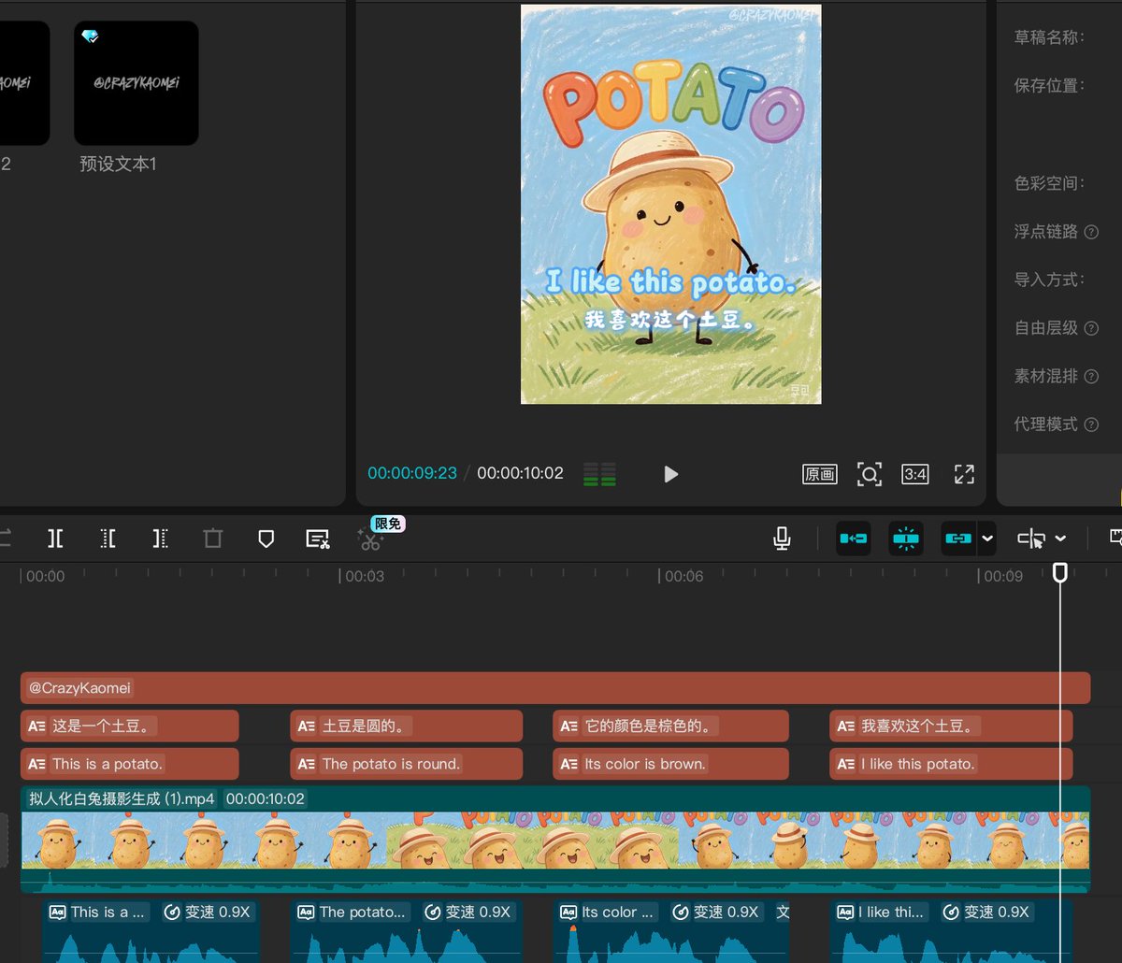The height and width of the screenshot is (963, 1122).
Task: Click the playhead handle on the ruler
Action: [1060, 572]
